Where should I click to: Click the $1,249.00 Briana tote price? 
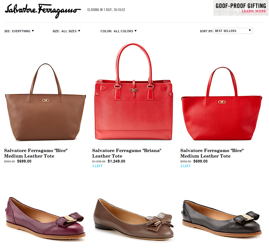[x=116, y=161]
